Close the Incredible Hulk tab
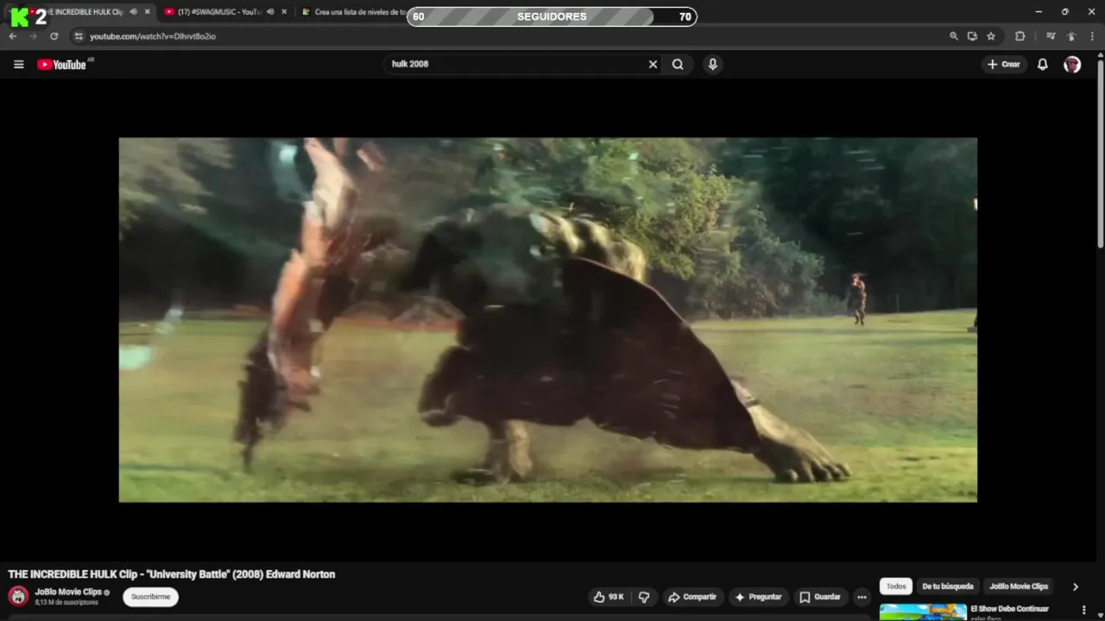The image size is (1105, 621). (148, 12)
